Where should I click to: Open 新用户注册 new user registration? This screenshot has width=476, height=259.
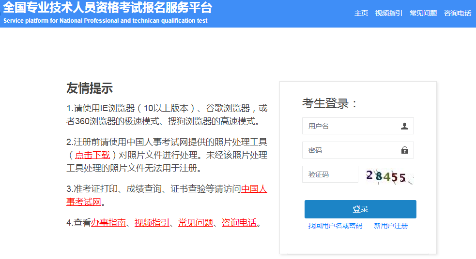click(391, 226)
